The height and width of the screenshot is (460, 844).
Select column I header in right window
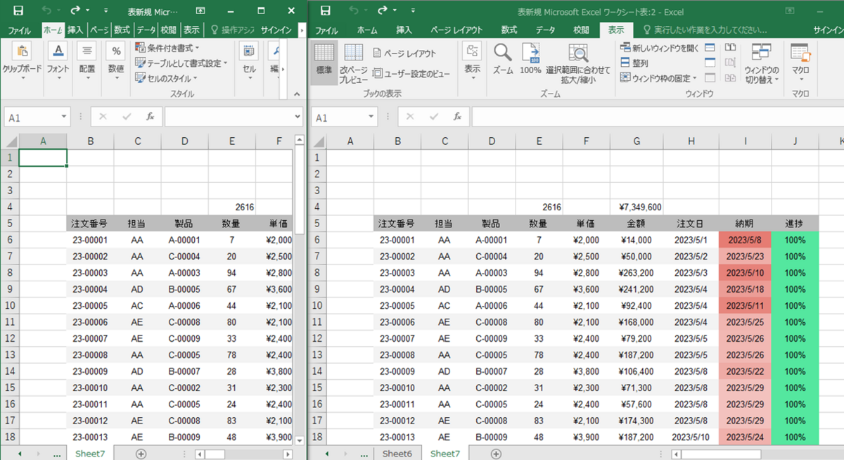(745, 141)
